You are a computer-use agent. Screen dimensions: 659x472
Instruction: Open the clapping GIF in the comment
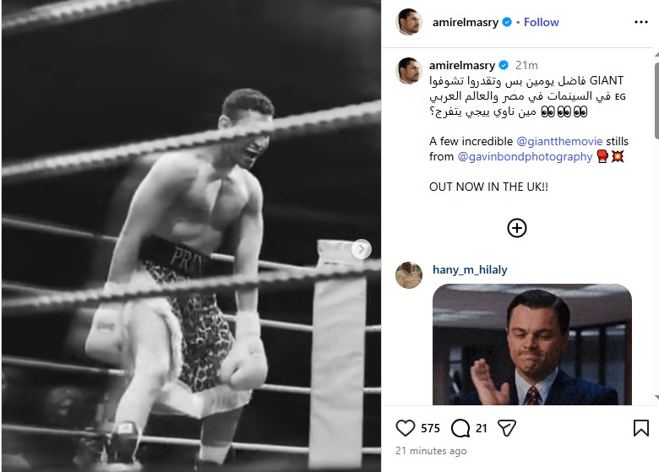click(x=532, y=346)
